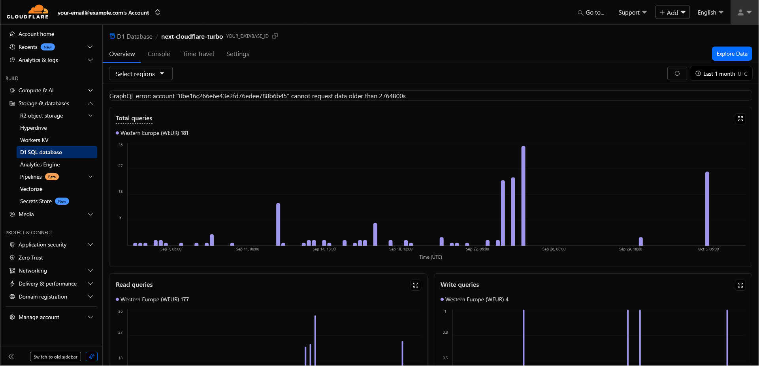This screenshot has width=759, height=366.
Task: Click the Analytics & logs pie icon
Action: pyautogui.click(x=12, y=60)
